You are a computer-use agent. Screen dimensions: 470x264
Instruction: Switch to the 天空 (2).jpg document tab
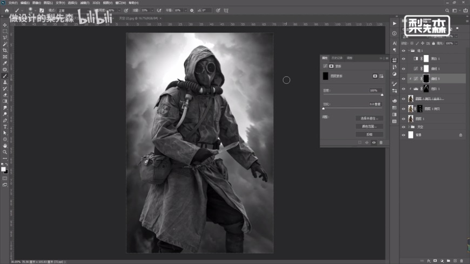click(x=138, y=18)
